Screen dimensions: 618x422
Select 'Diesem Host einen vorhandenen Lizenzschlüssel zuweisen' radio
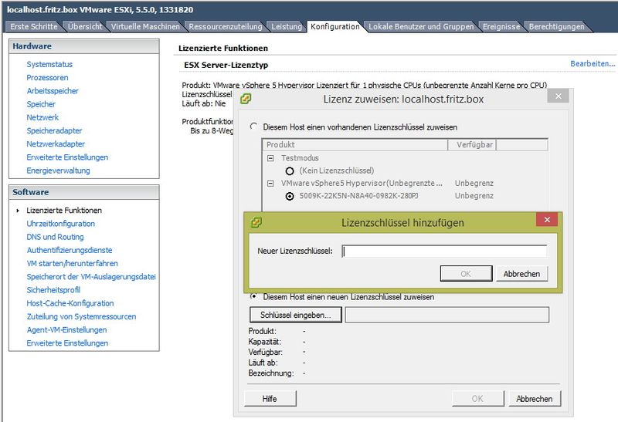pos(253,127)
